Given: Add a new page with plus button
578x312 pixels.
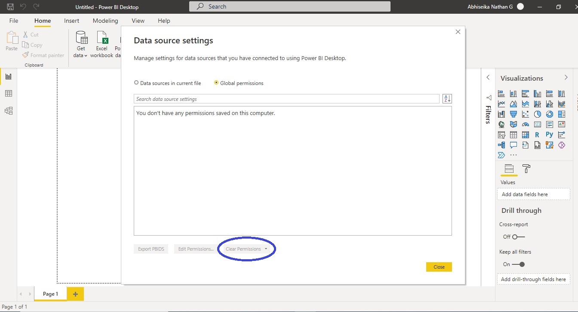Looking at the screenshot, I should tap(75, 294).
